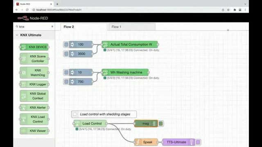
Task: Select the 700 inject node
Action: coord(81,82)
